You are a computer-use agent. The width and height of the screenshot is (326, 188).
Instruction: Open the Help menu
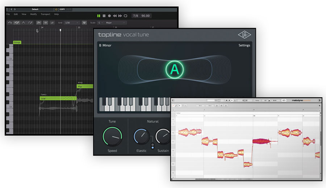57,14
